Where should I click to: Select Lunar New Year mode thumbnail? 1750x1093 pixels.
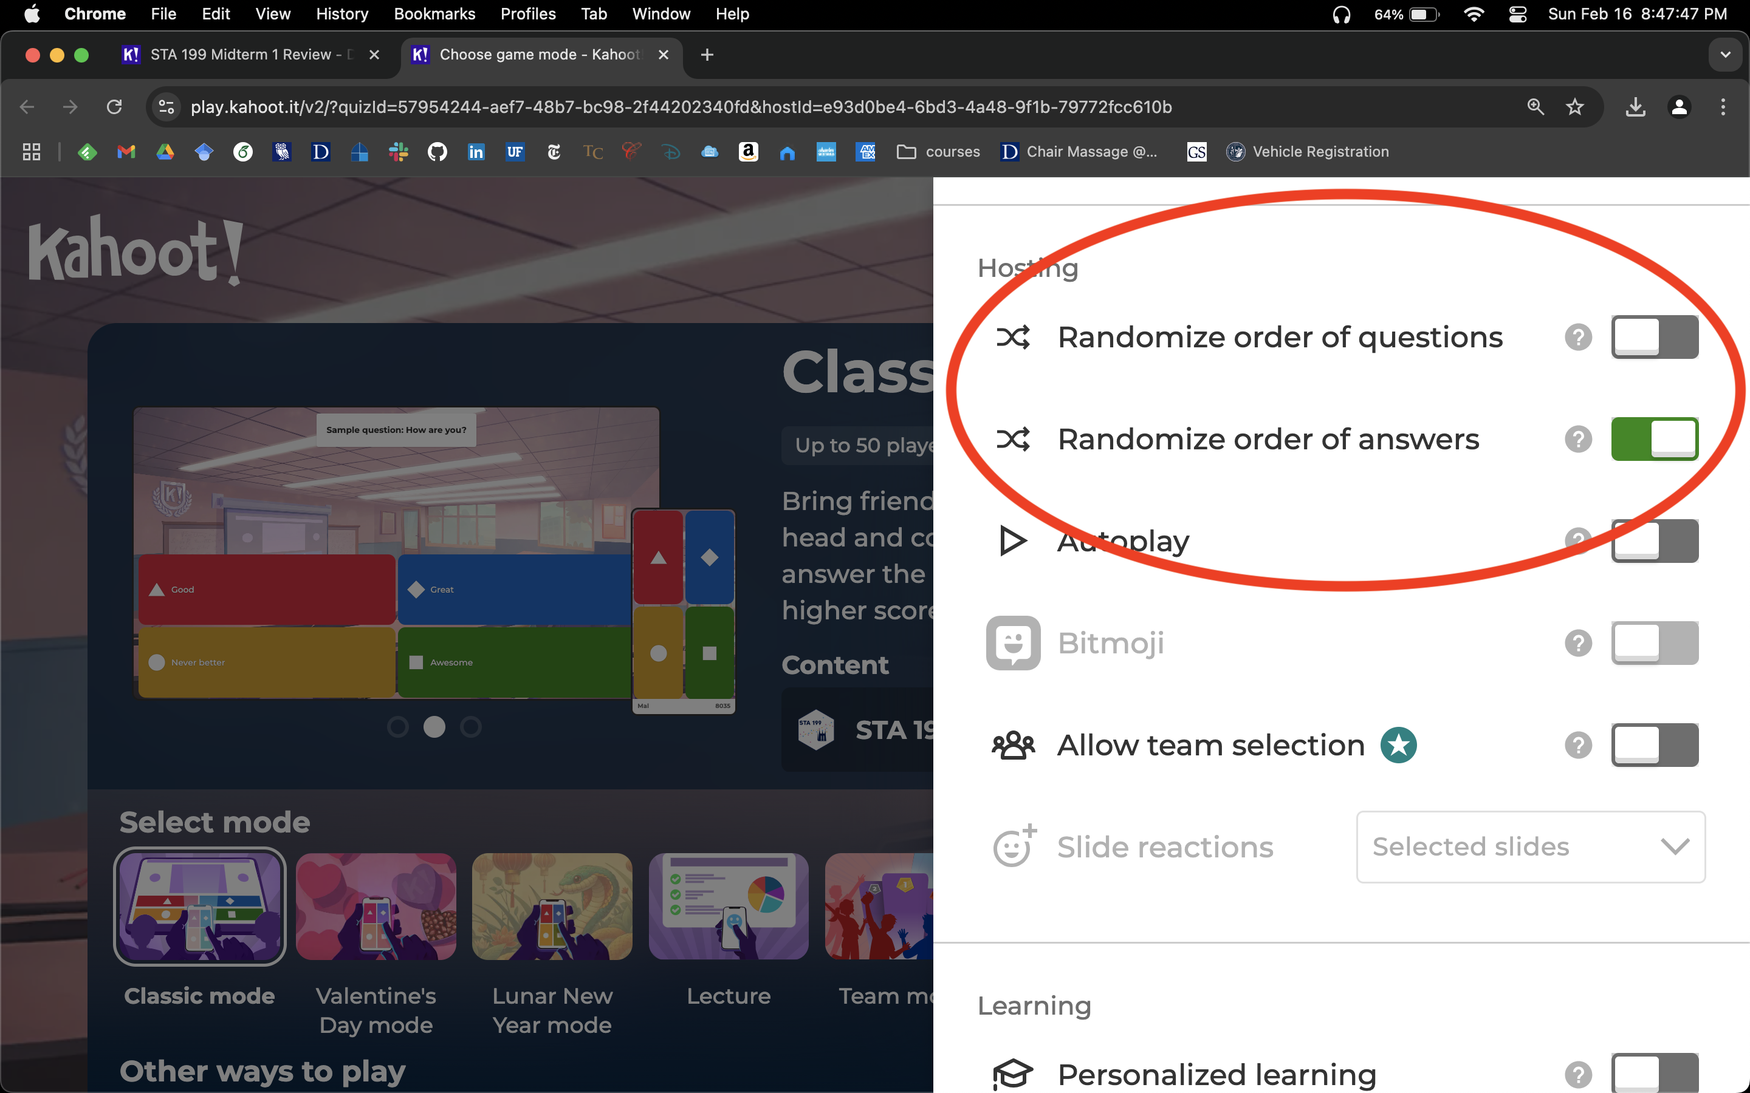pos(552,907)
